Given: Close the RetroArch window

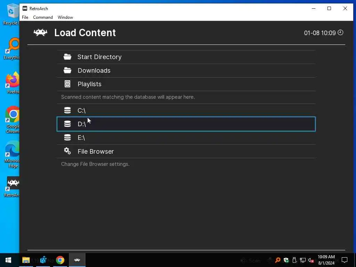Looking at the screenshot, I should click(x=345, y=9).
